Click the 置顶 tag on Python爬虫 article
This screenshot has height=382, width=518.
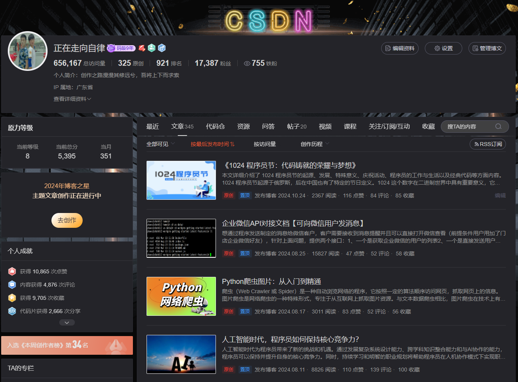(245, 312)
